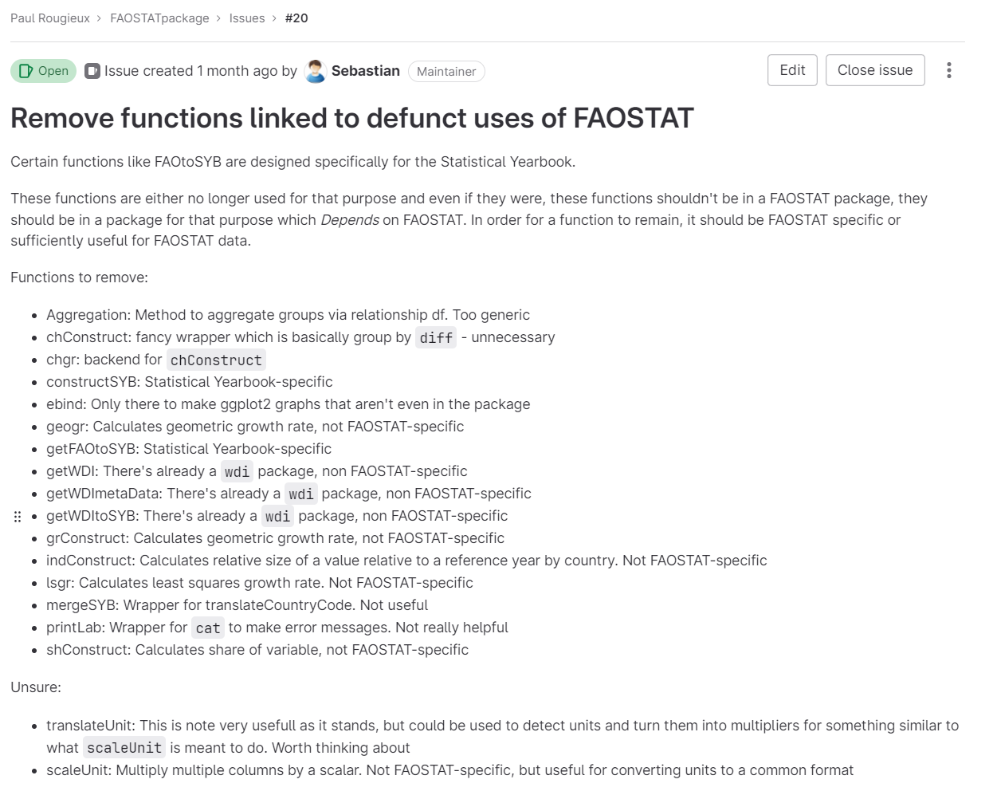Click the 'diff' inline code snippet
The image size is (997, 795).
point(436,338)
